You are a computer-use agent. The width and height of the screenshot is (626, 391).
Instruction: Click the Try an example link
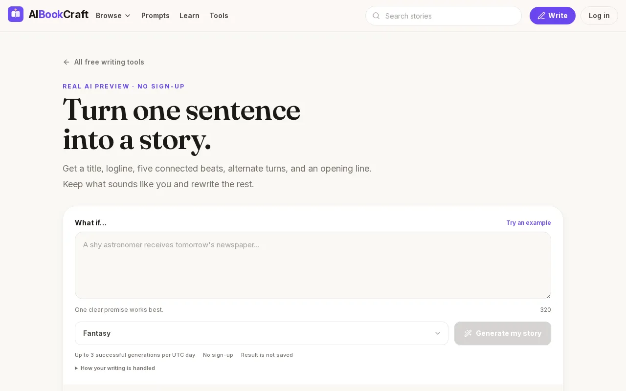point(529,223)
